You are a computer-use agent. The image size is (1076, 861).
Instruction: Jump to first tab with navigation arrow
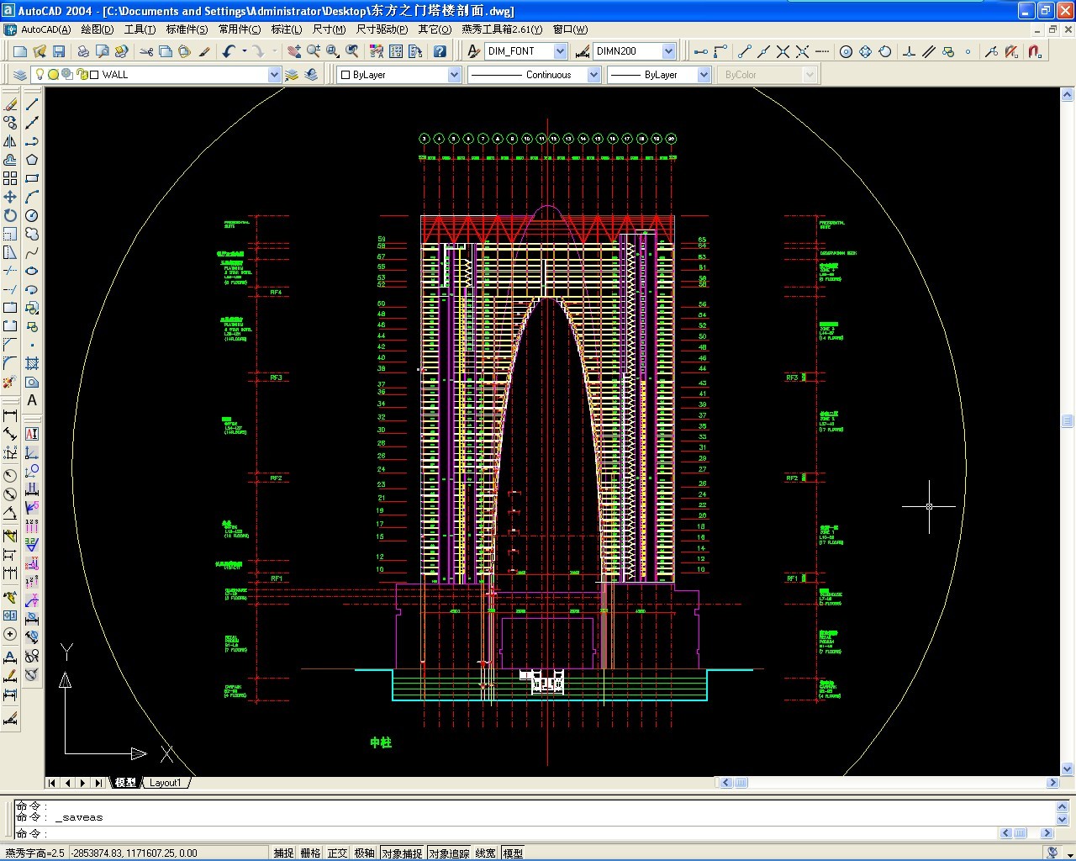(52, 783)
